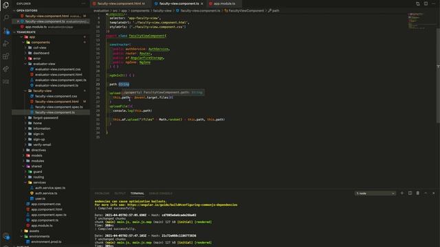440x247 pixels.
Task: Click the path symbol in breadcrumb
Action: [276, 11]
